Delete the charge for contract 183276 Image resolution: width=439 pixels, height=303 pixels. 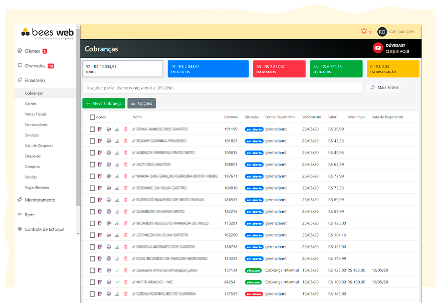(126, 212)
